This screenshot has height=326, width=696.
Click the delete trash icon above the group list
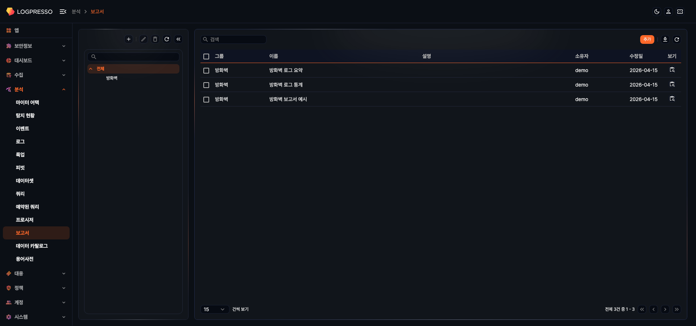(x=155, y=39)
